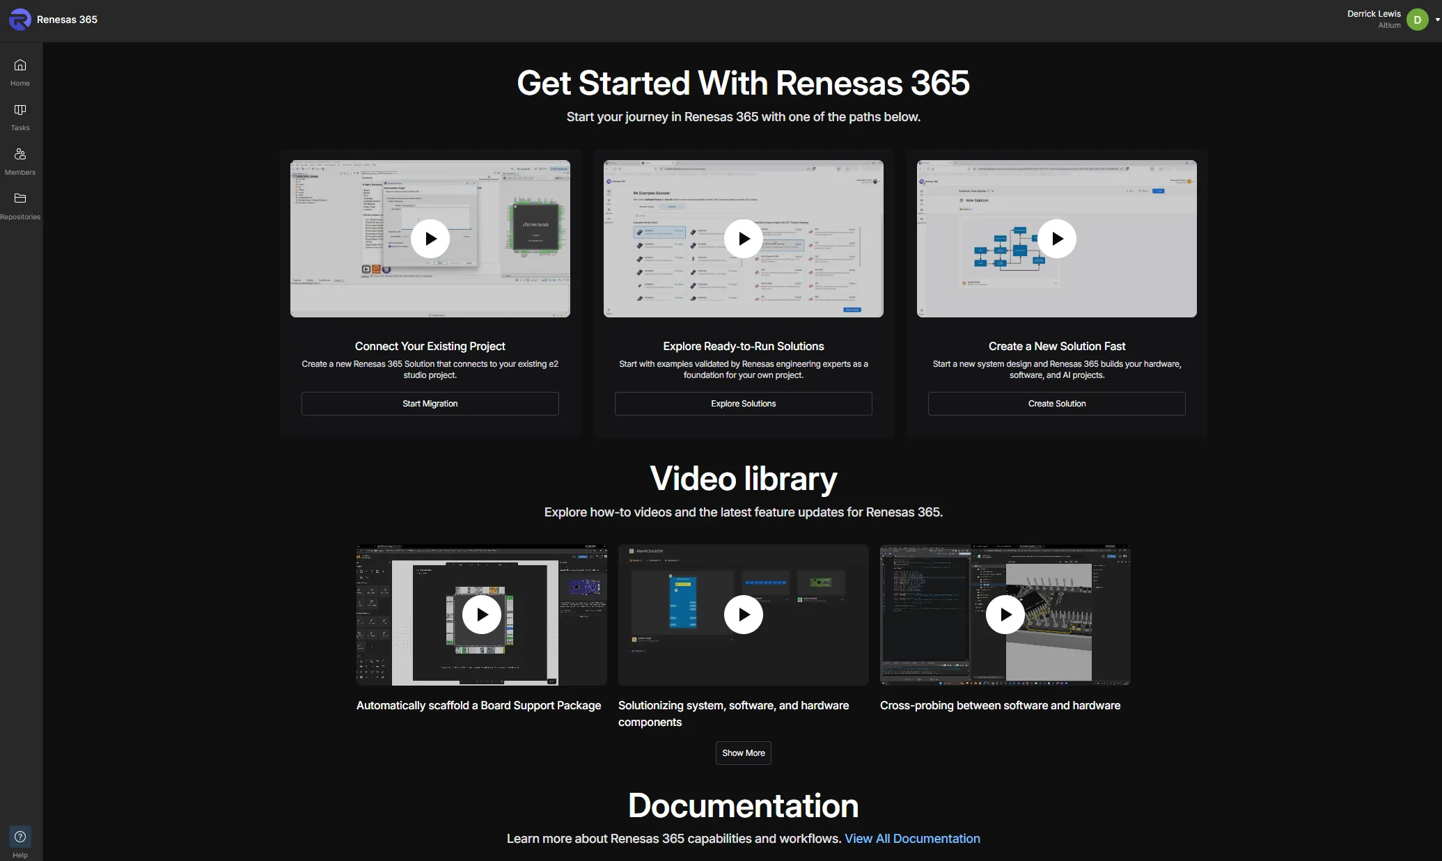Open the Members sidebar item

coord(20,161)
